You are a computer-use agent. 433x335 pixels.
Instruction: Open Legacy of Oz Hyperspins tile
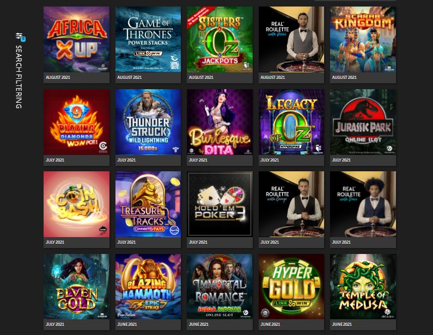291,122
